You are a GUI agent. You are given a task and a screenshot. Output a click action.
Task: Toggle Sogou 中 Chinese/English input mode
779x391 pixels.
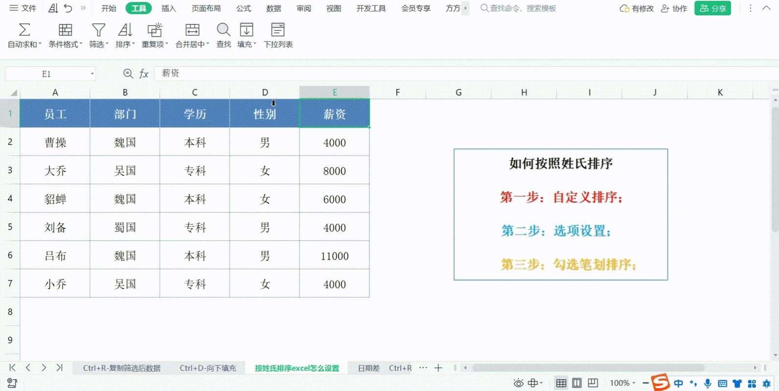[x=678, y=384]
